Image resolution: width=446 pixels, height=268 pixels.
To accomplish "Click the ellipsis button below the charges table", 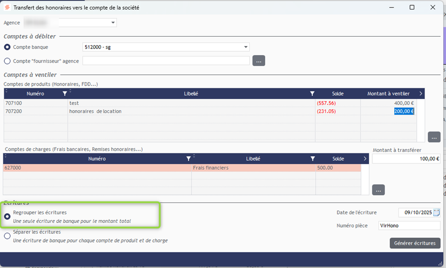I will point(378,190).
